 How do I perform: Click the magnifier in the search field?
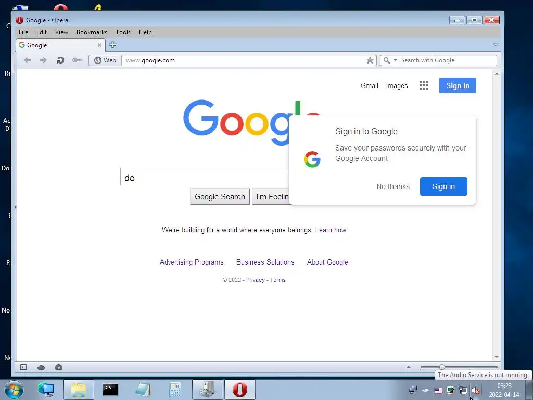(x=387, y=60)
